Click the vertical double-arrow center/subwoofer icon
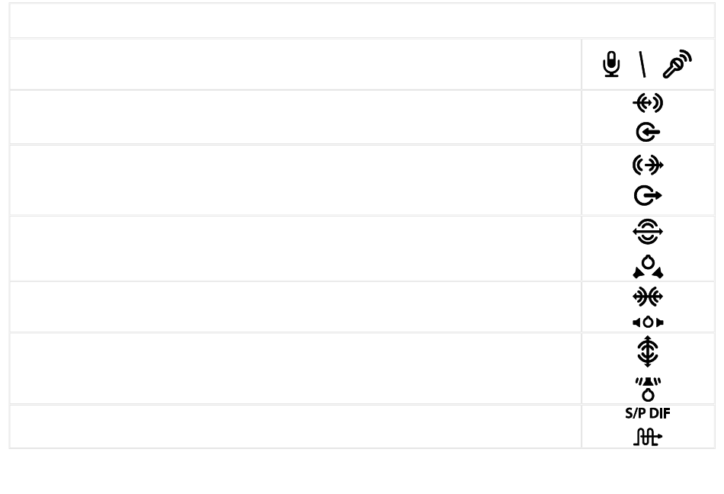Screen dimensions: 724x494 pos(648,351)
